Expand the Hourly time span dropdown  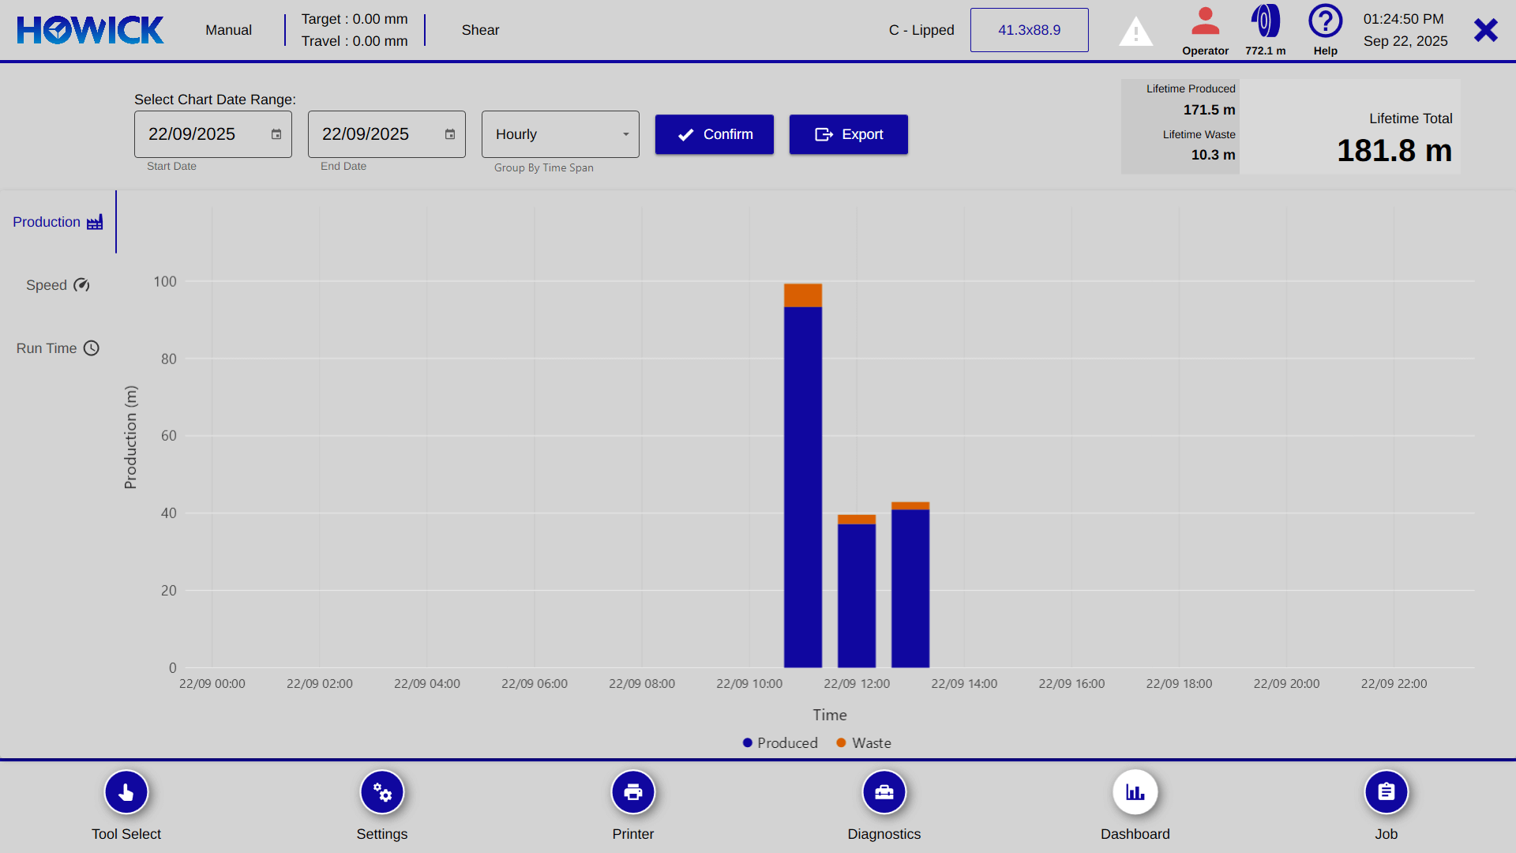tap(561, 134)
